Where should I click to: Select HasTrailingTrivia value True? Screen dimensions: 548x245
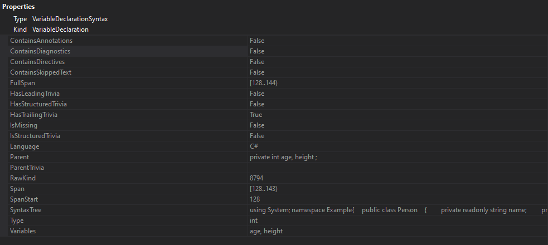coord(256,115)
